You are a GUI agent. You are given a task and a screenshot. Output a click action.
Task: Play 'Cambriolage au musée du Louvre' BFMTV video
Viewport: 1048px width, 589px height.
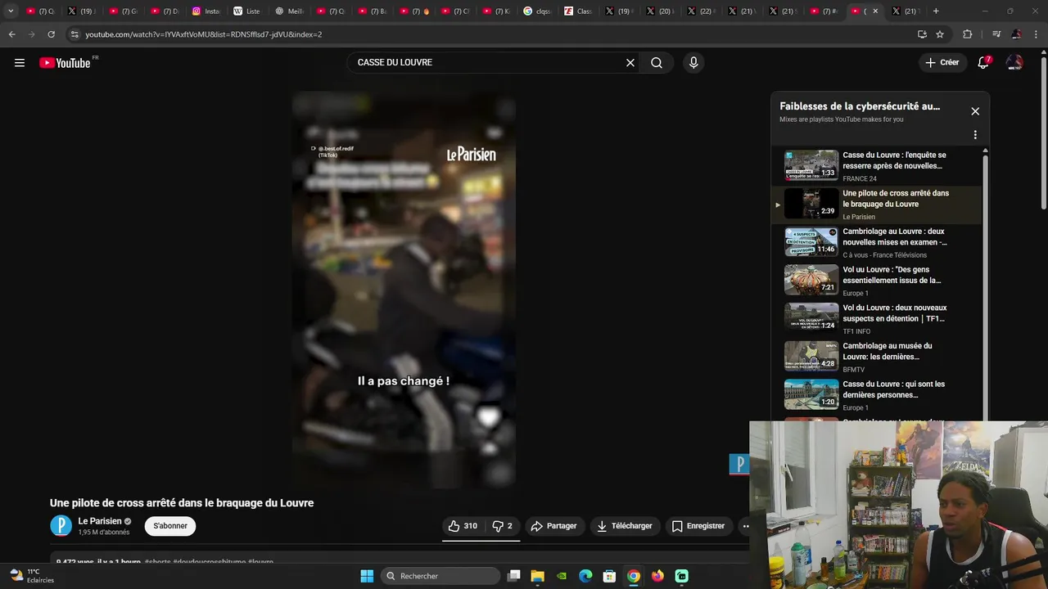click(877, 357)
